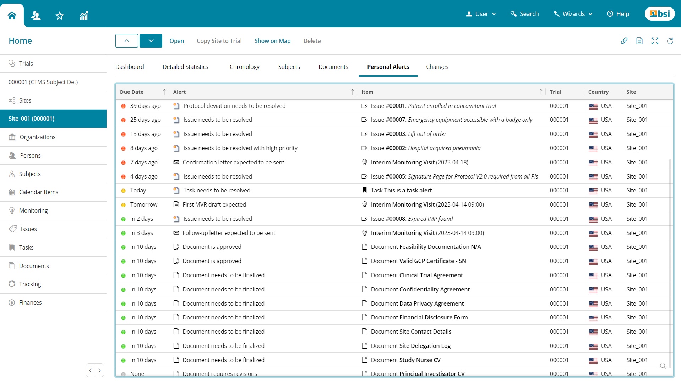Open the document report icon near the refresh button
The height and width of the screenshot is (383, 681).
(x=639, y=41)
